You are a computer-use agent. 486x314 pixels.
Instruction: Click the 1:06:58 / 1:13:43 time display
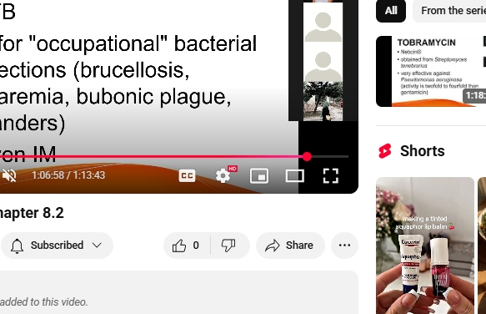68,175
